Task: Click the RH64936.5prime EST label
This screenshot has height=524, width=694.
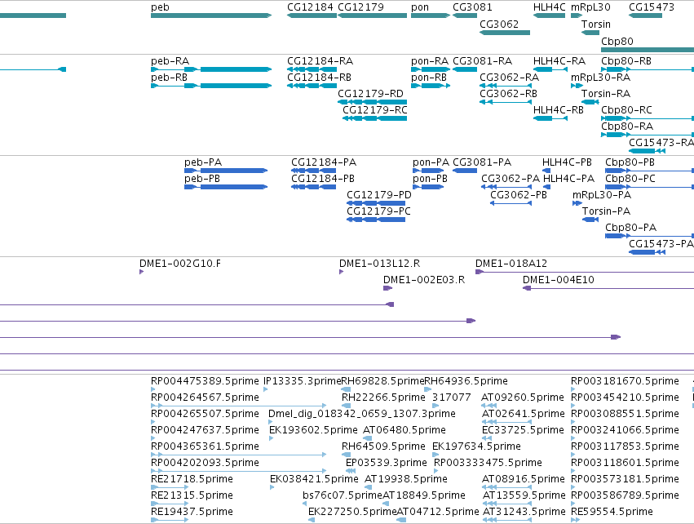Action: coord(466,381)
